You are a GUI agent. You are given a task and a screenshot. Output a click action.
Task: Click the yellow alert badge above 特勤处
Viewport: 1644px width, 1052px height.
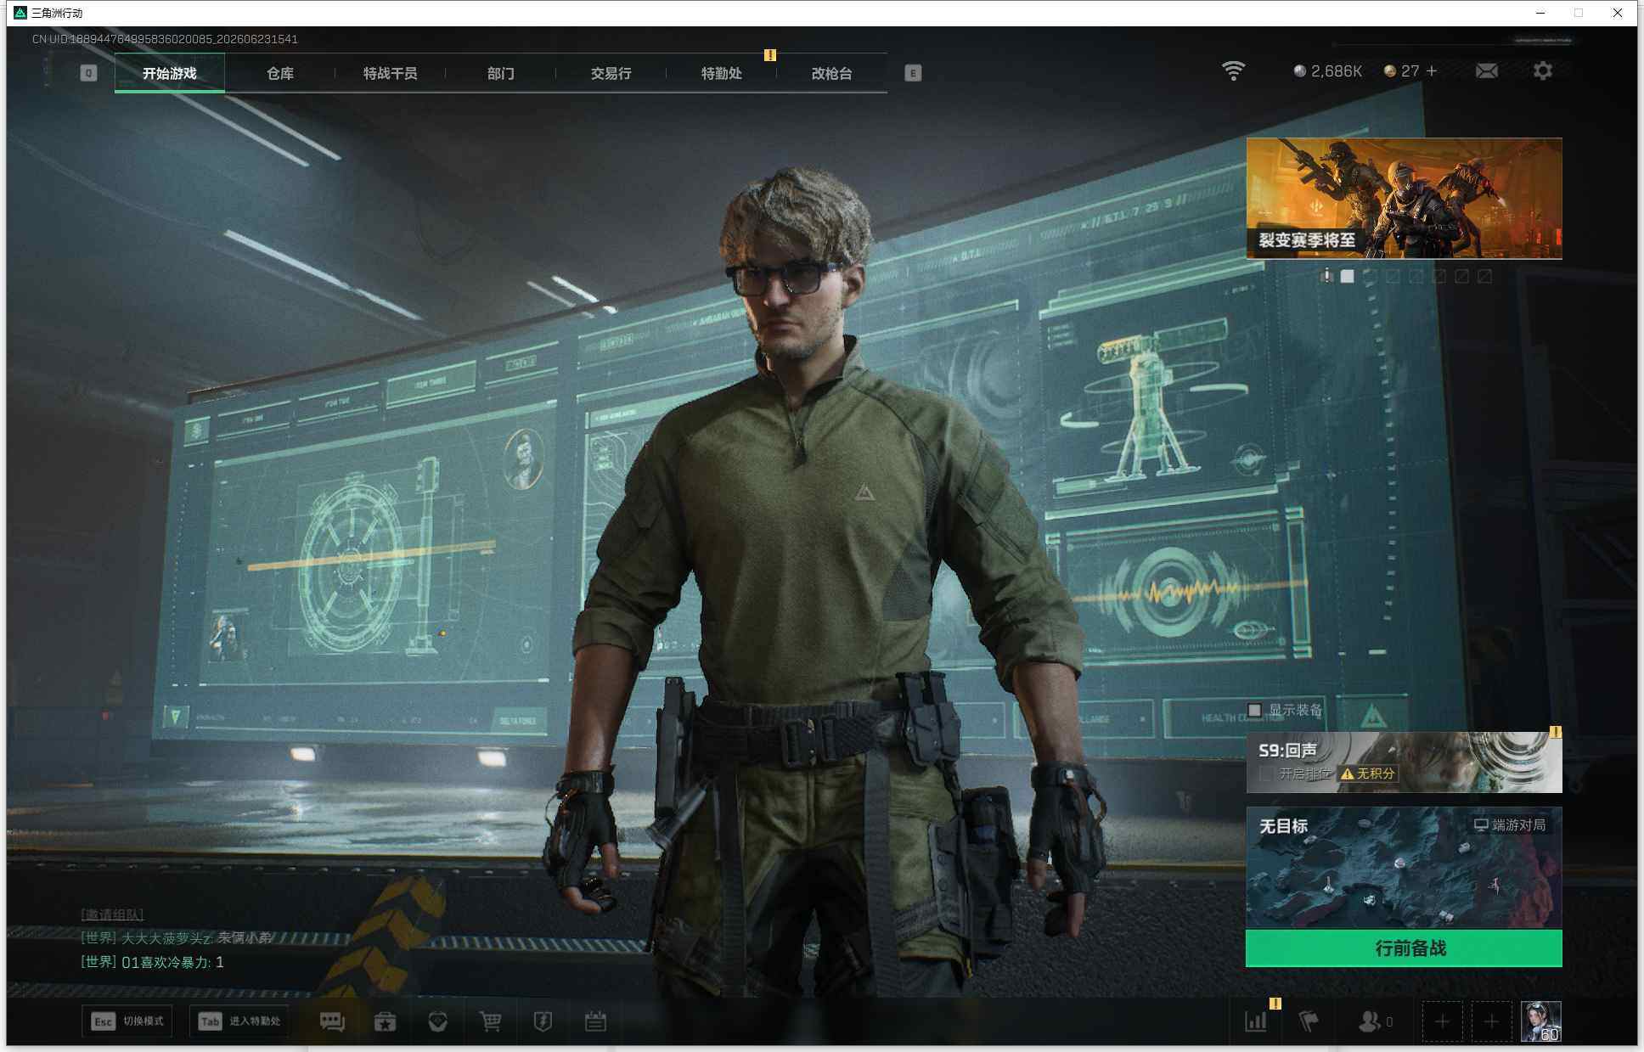coord(770,55)
